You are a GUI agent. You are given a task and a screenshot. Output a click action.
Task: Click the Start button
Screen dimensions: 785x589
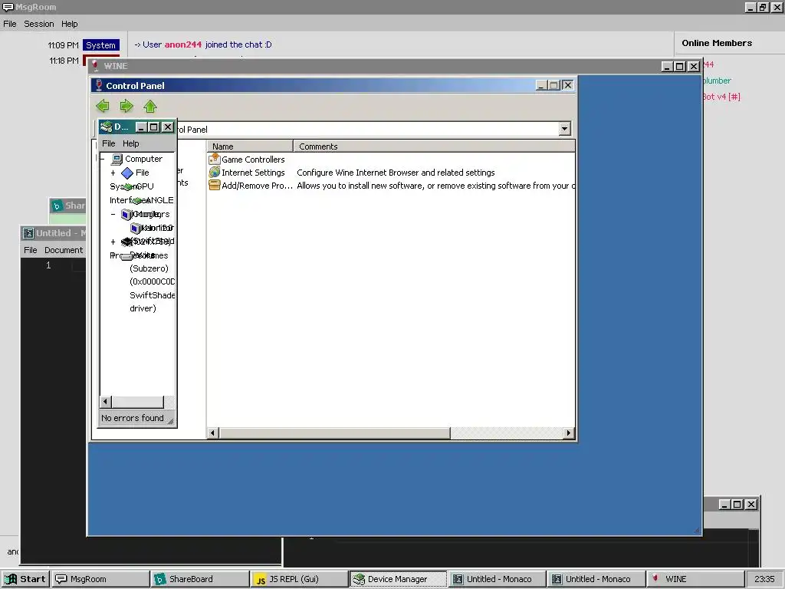click(25, 579)
